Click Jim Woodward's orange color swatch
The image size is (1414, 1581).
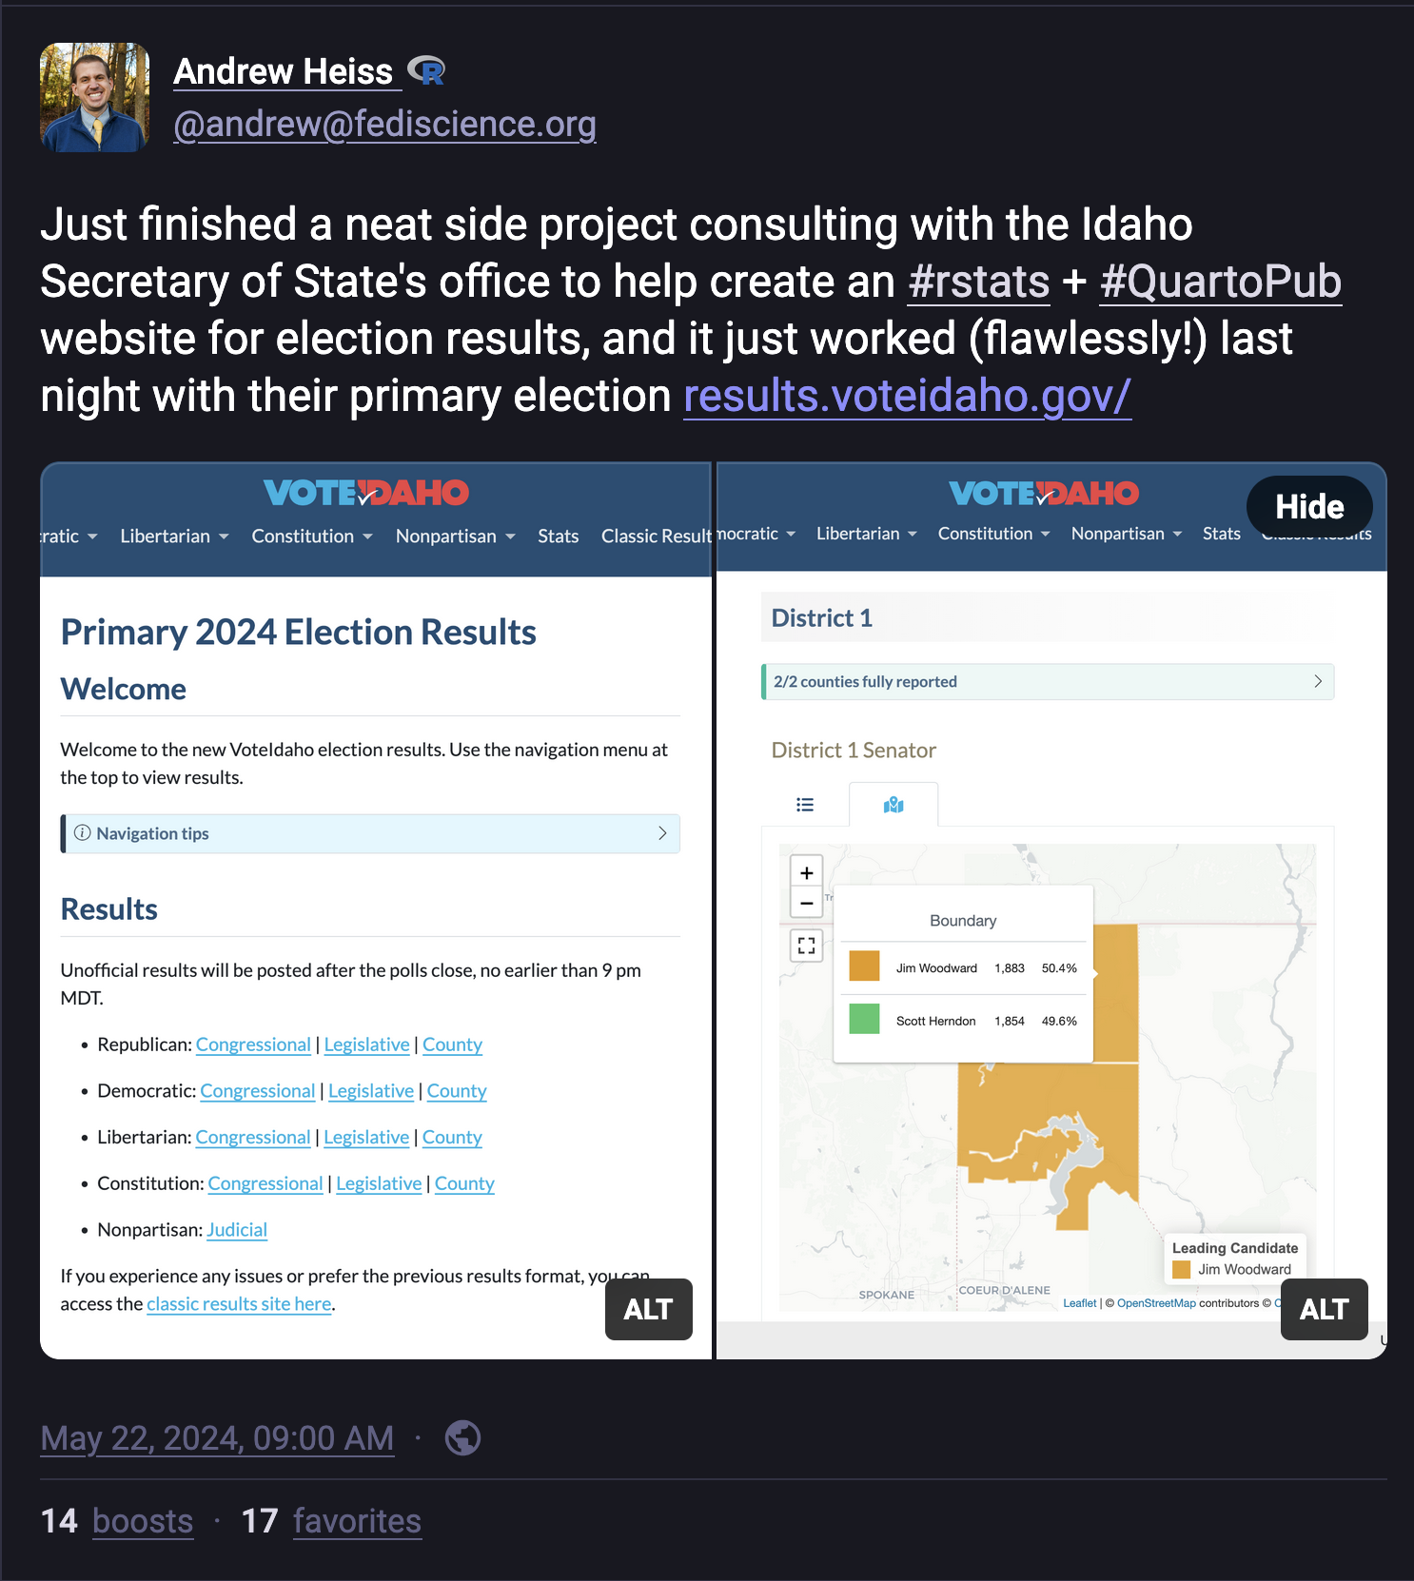864,966
